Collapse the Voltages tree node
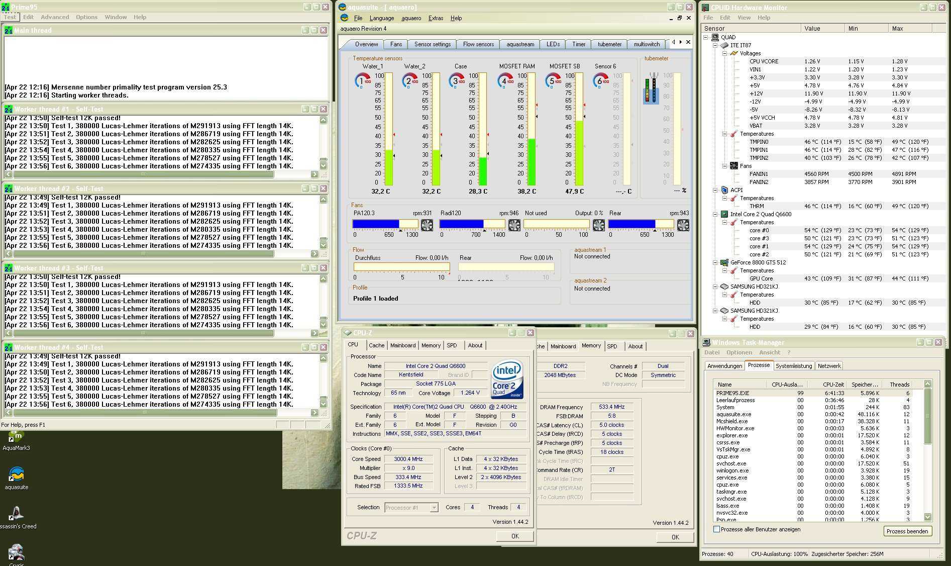The image size is (951, 566). click(x=725, y=53)
